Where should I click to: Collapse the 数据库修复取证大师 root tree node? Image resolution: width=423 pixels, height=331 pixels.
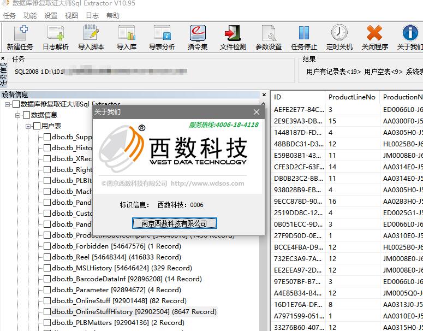click(7, 104)
